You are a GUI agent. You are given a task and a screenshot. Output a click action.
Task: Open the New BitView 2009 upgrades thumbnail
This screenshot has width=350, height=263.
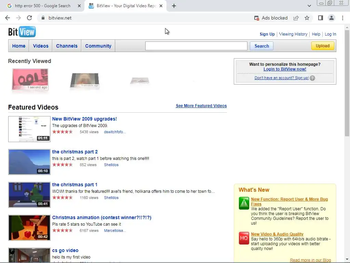pyautogui.click(x=29, y=129)
